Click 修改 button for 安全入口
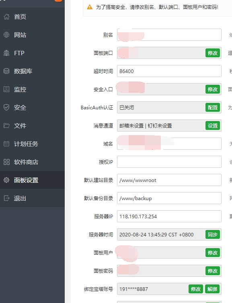 [x=213, y=89]
